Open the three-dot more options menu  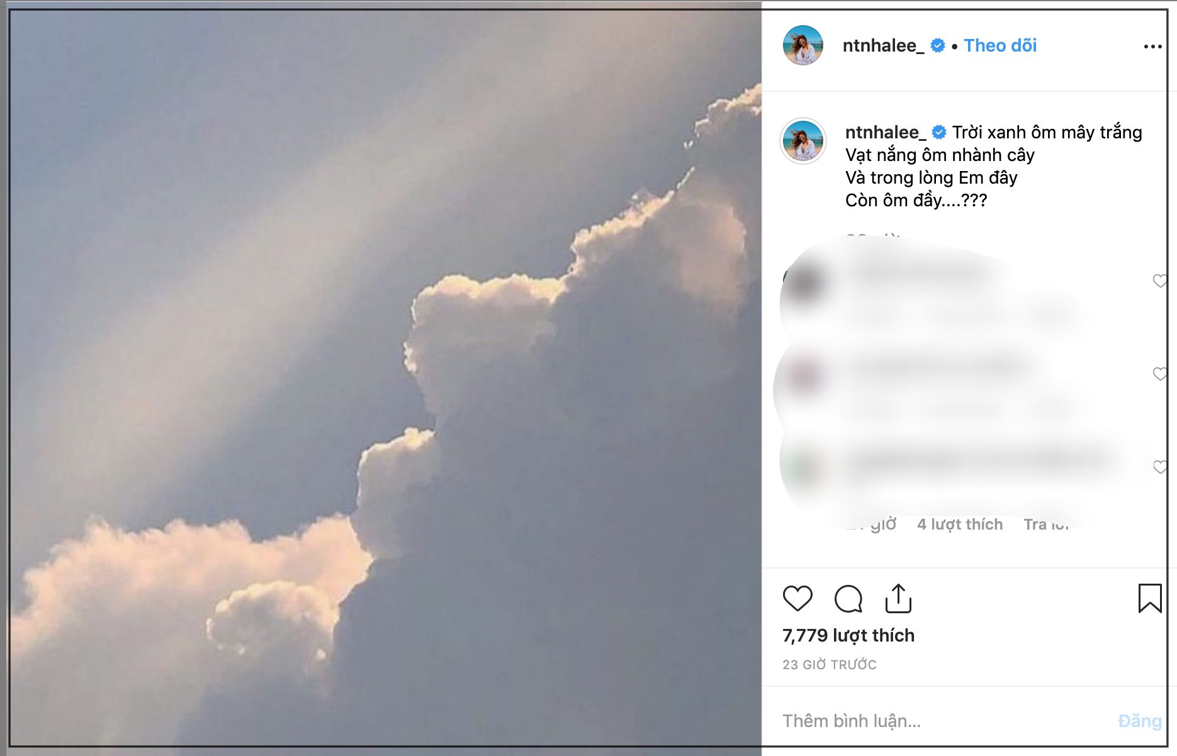[1152, 47]
